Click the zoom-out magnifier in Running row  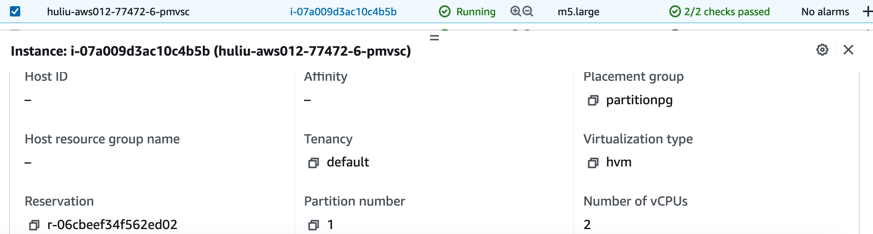[528, 12]
